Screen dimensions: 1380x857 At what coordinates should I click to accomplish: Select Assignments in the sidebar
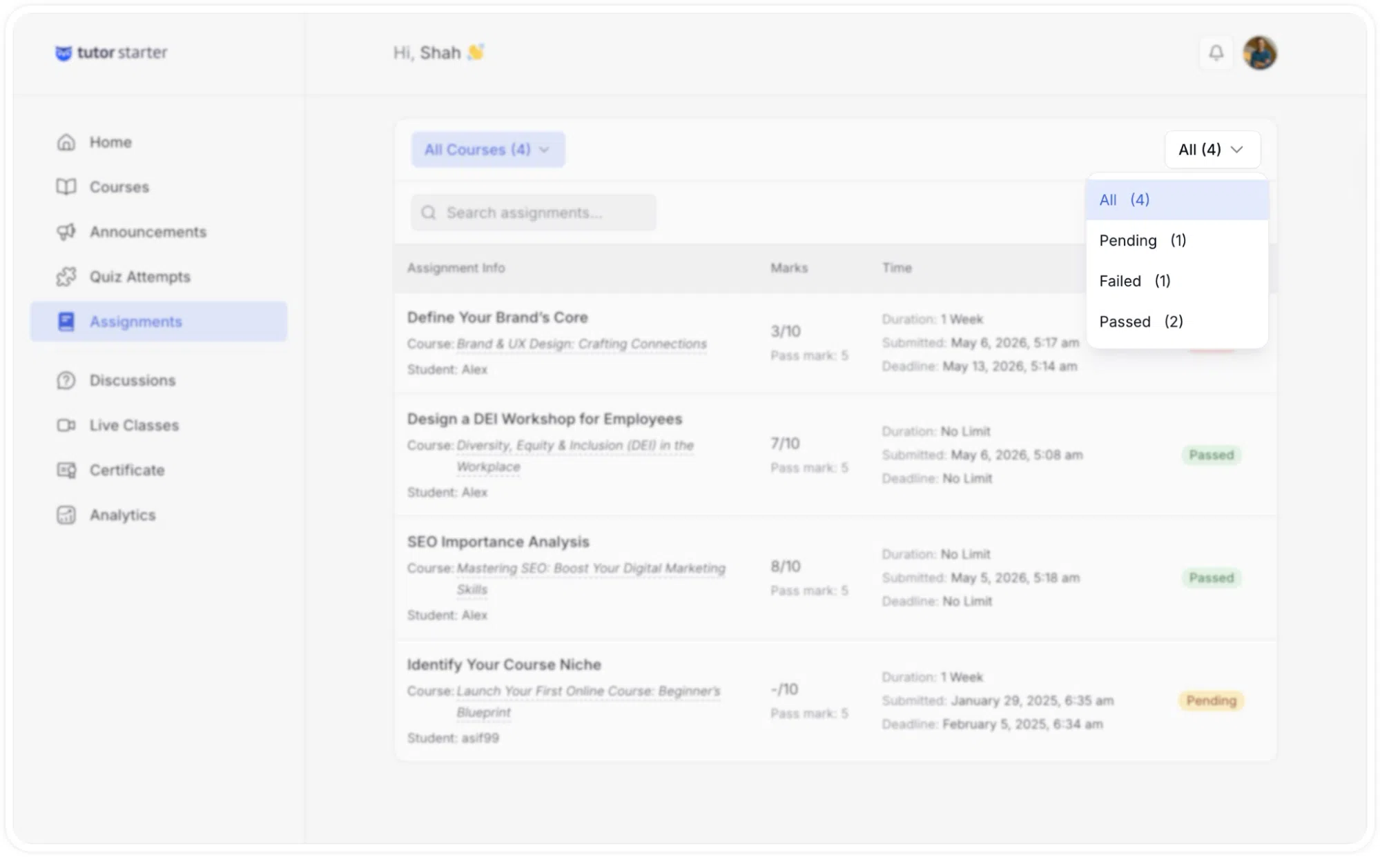tap(159, 322)
